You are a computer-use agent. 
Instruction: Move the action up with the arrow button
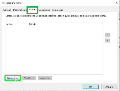pyautogui.click(x=108, y=35)
